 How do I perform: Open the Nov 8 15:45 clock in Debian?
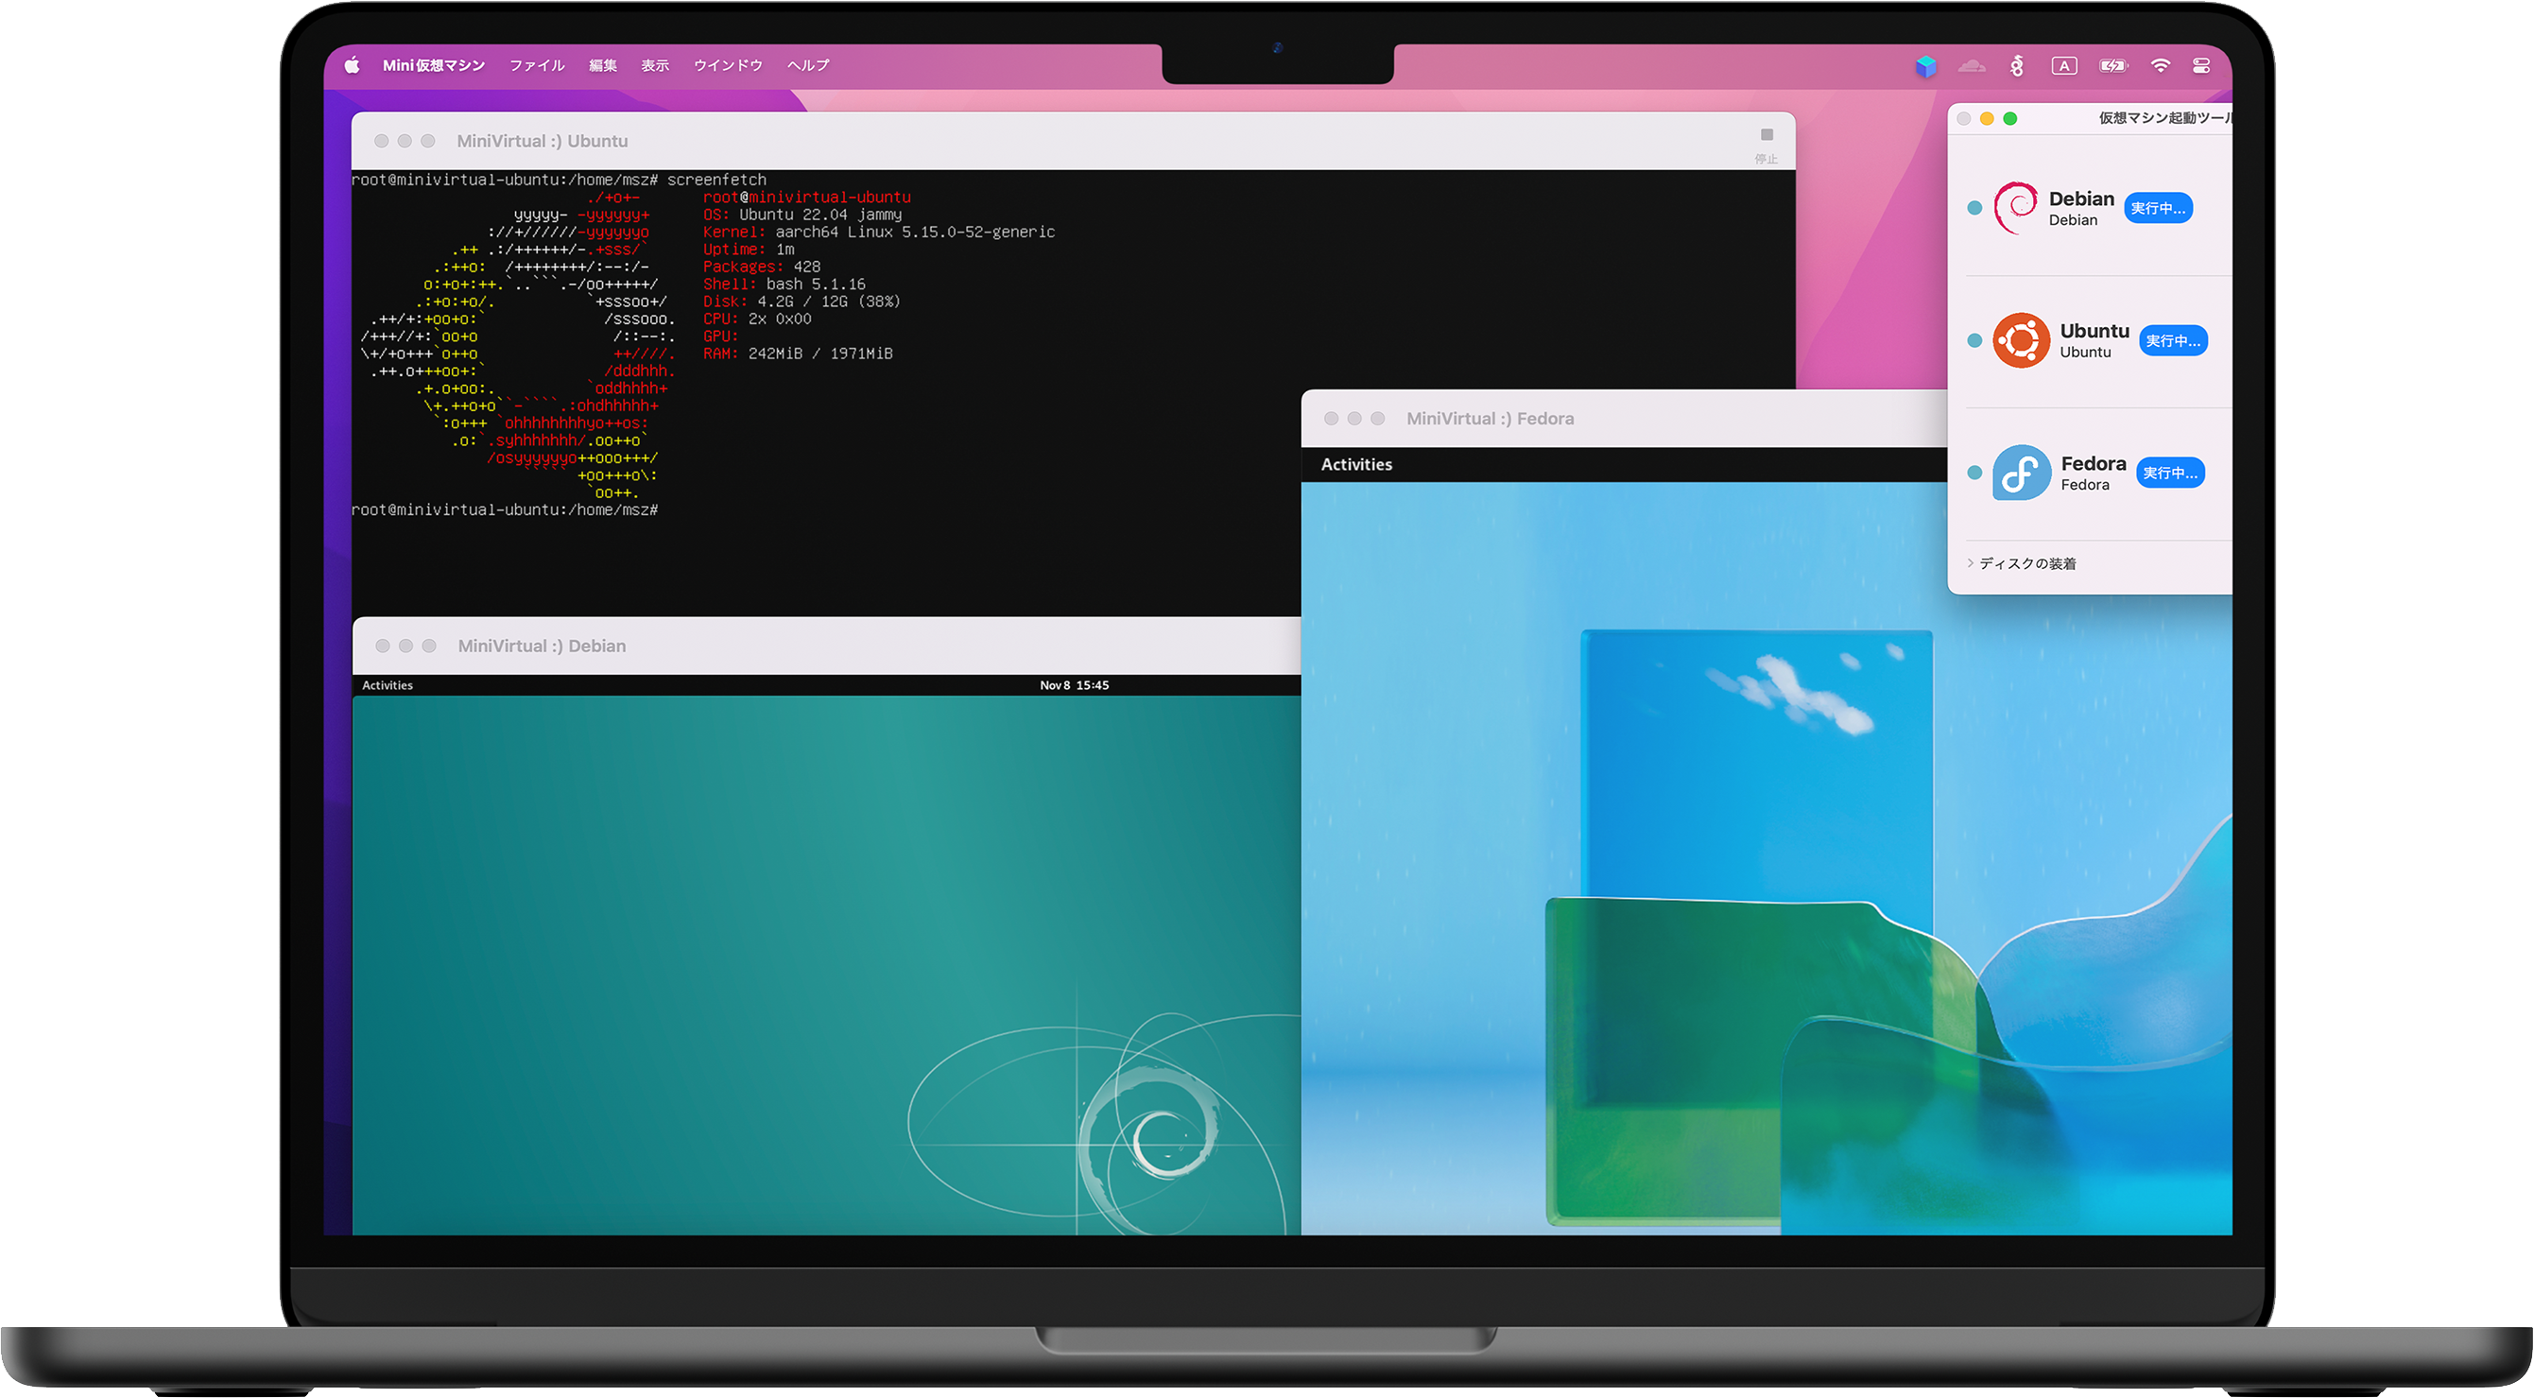pyautogui.click(x=1073, y=685)
